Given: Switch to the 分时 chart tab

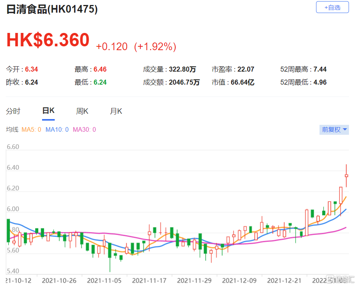Looking at the screenshot, I should (x=13, y=111).
